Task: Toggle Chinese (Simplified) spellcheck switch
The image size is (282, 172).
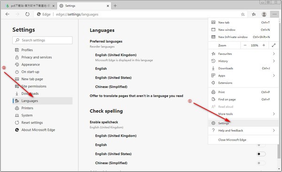Action: tap(261, 163)
